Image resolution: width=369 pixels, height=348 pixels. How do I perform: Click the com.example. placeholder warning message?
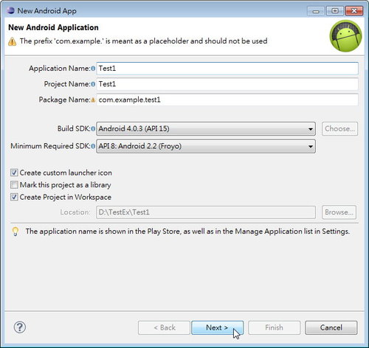[144, 41]
